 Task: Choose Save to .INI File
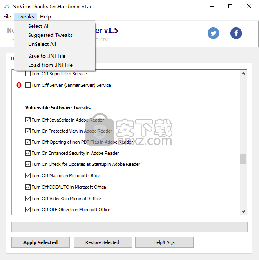tap(47, 56)
